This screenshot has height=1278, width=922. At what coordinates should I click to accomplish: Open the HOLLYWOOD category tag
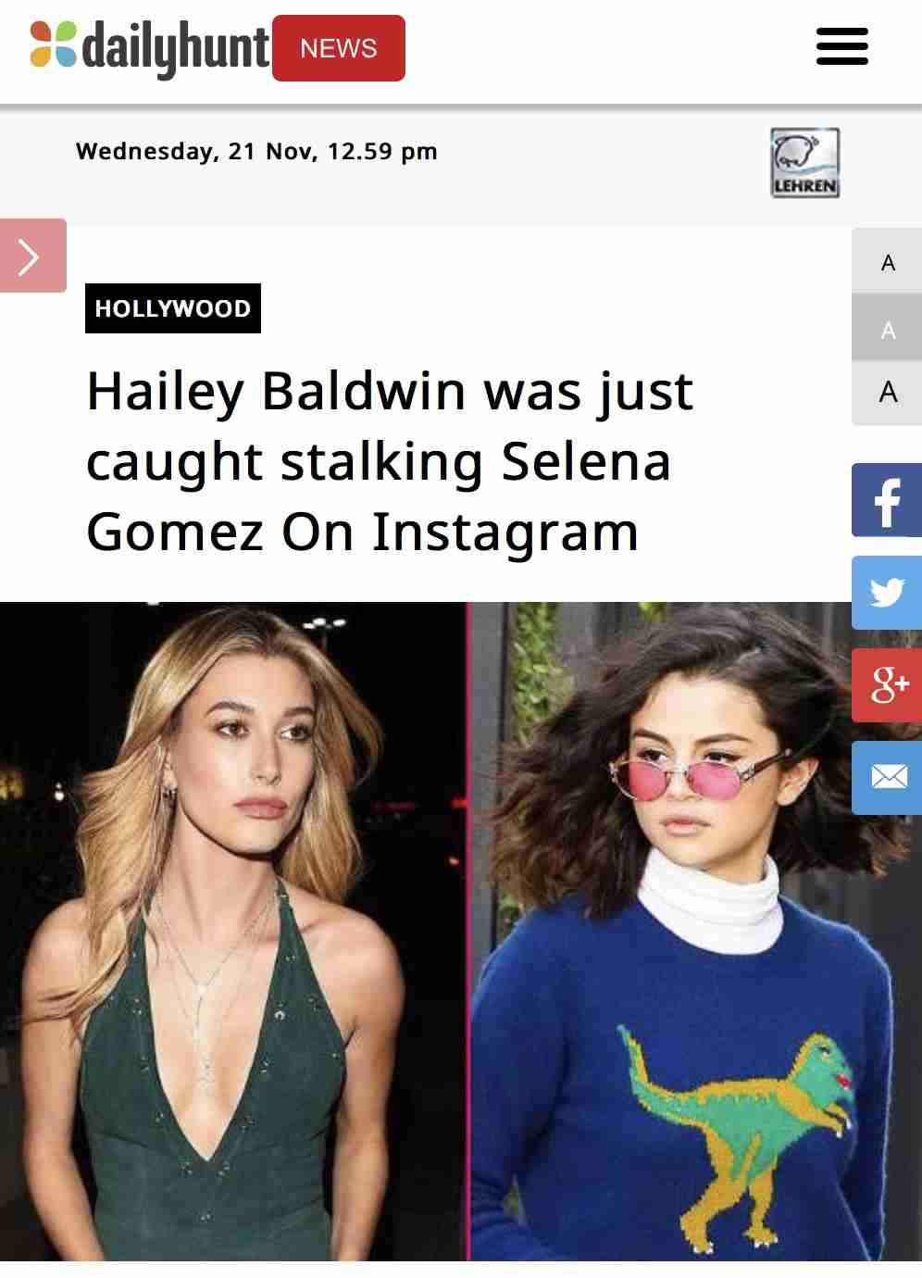pos(173,308)
